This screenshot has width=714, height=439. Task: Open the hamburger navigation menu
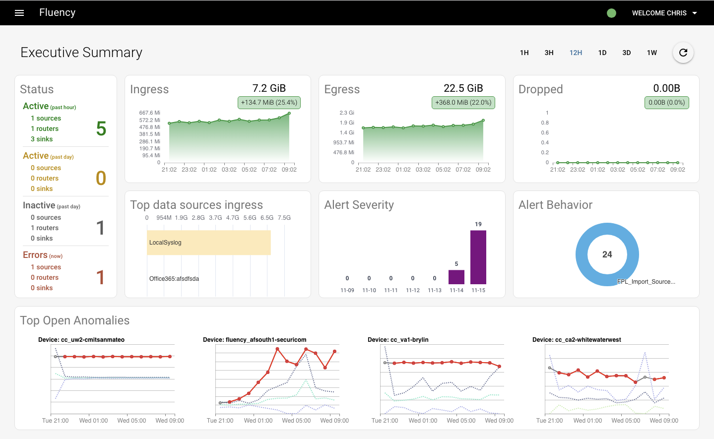click(x=19, y=13)
